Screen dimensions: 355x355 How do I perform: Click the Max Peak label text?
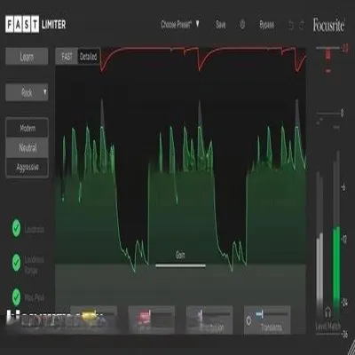coord(35,298)
